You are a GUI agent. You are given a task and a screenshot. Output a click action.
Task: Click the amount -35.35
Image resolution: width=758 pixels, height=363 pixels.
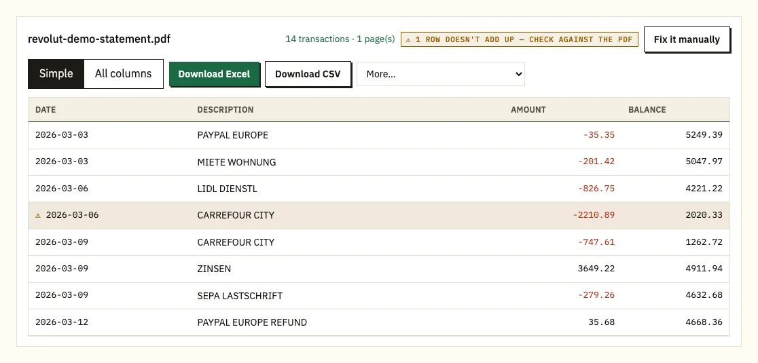pyautogui.click(x=599, y=134)
